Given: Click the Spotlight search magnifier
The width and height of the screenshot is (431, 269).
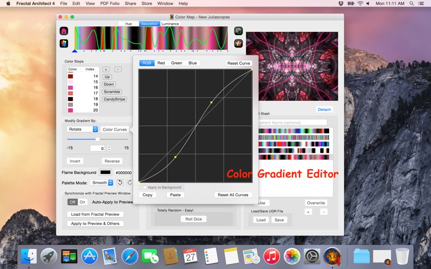Looking at the screenshot, I should point(412,4).
